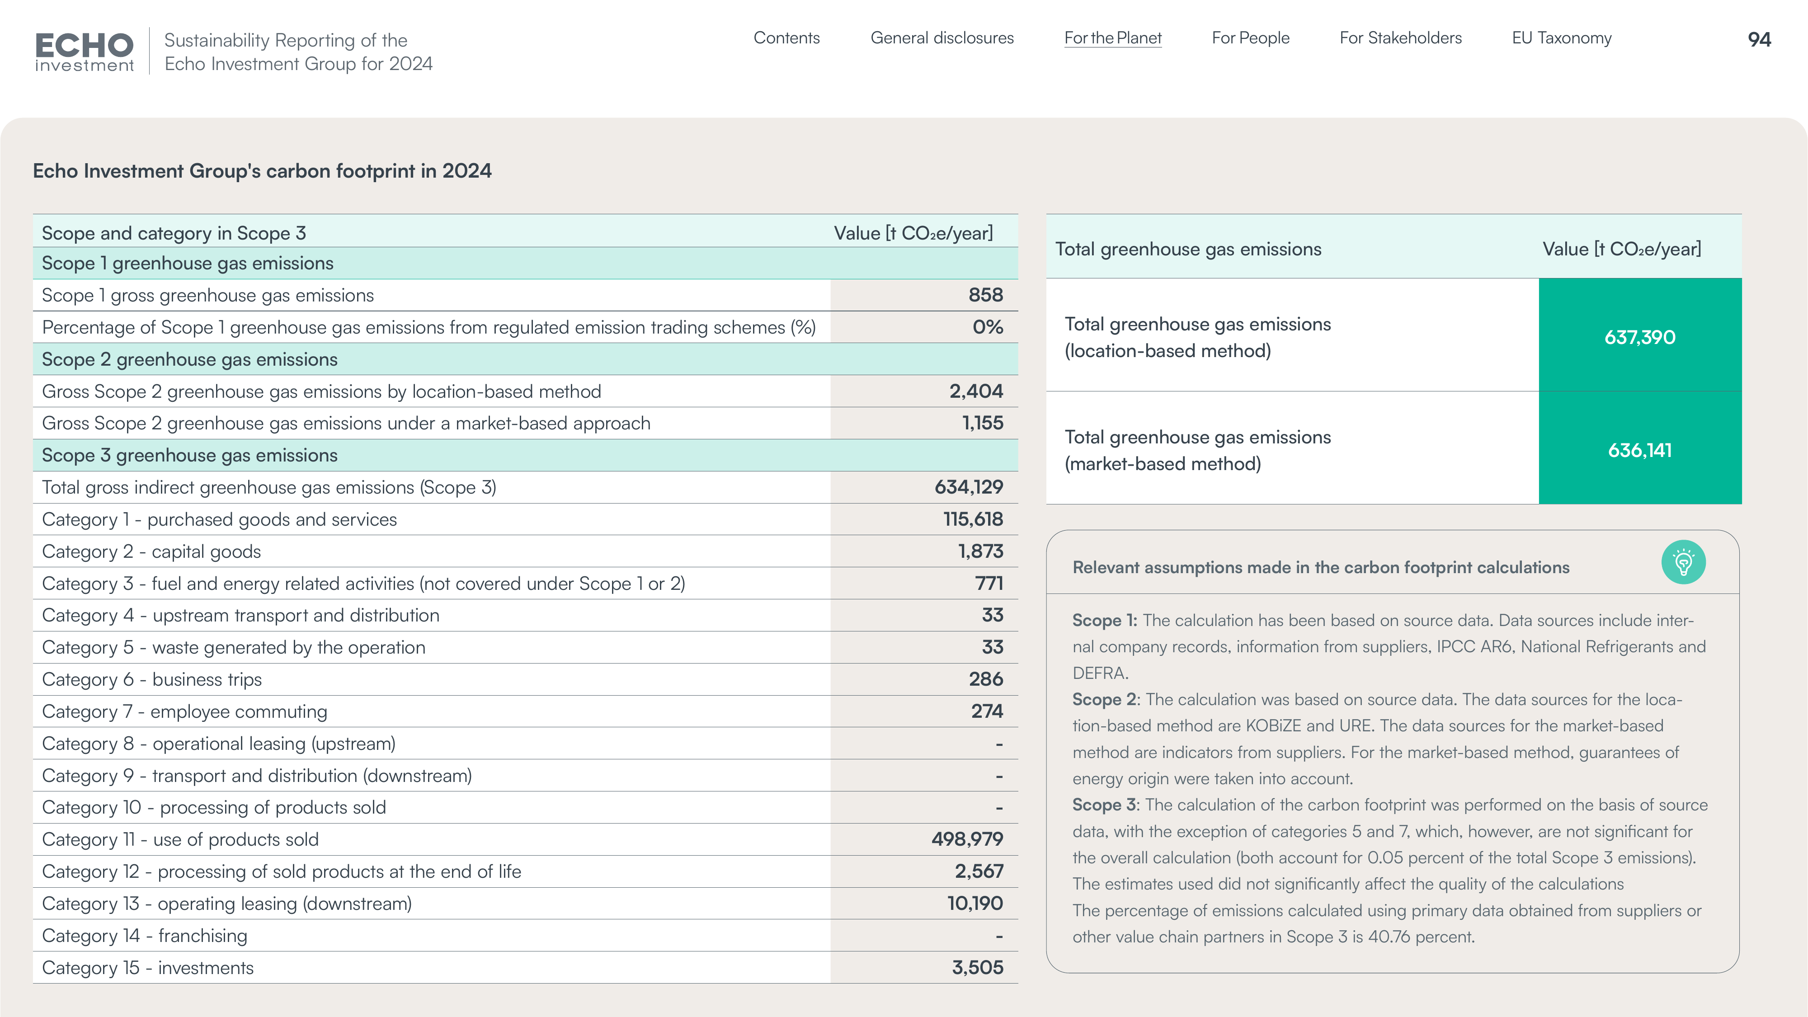This screenshot has width=1808, height=1017.
Task: Click Category 10 processing of products sold
Action: click(214, 807)
